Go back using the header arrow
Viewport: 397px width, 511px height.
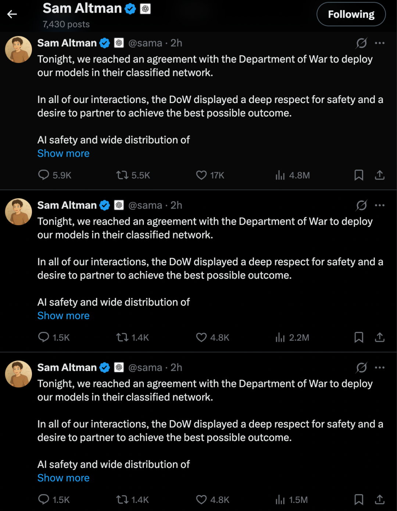point(12,14)
